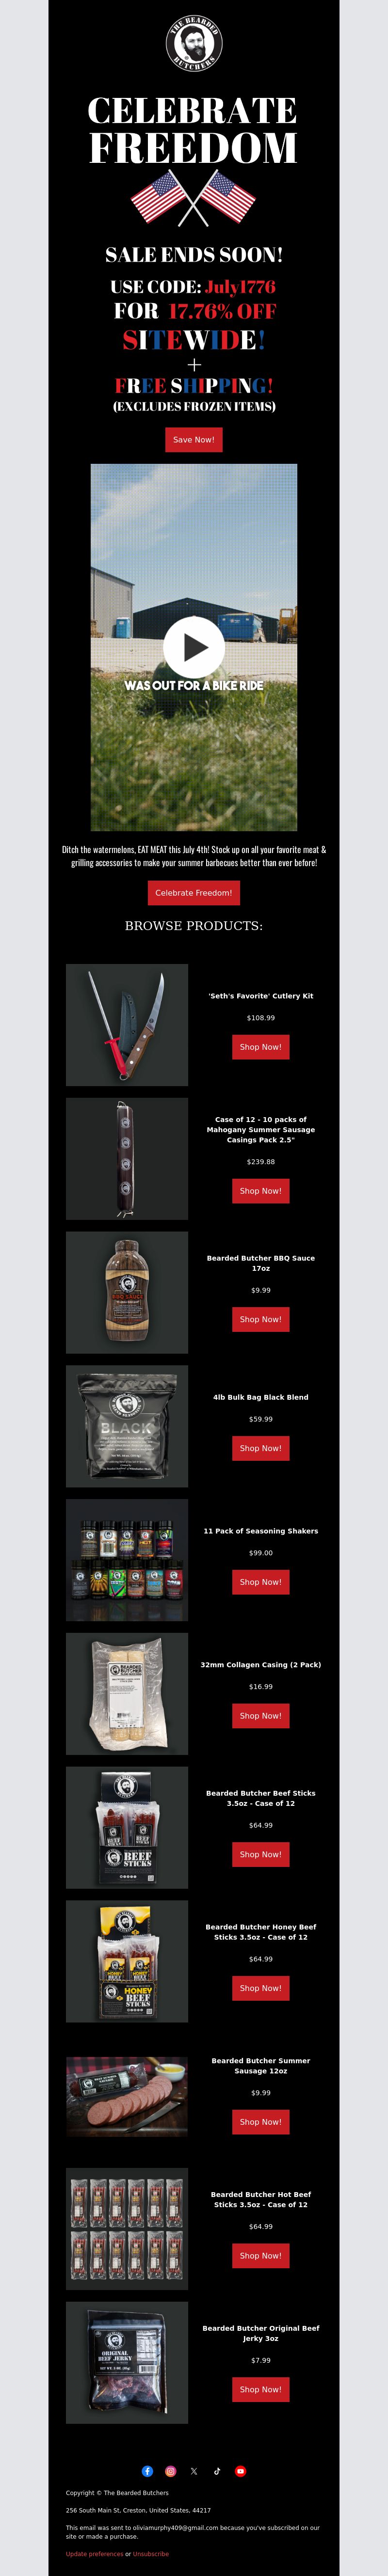
Task: Shop Now for Bearded Butcher BBQ Sauce
Action: click(261, 1318)
